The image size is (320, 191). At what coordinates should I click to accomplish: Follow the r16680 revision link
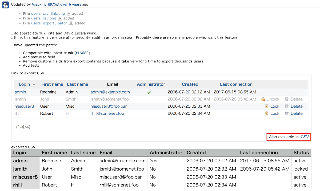(x=82, y=53)
